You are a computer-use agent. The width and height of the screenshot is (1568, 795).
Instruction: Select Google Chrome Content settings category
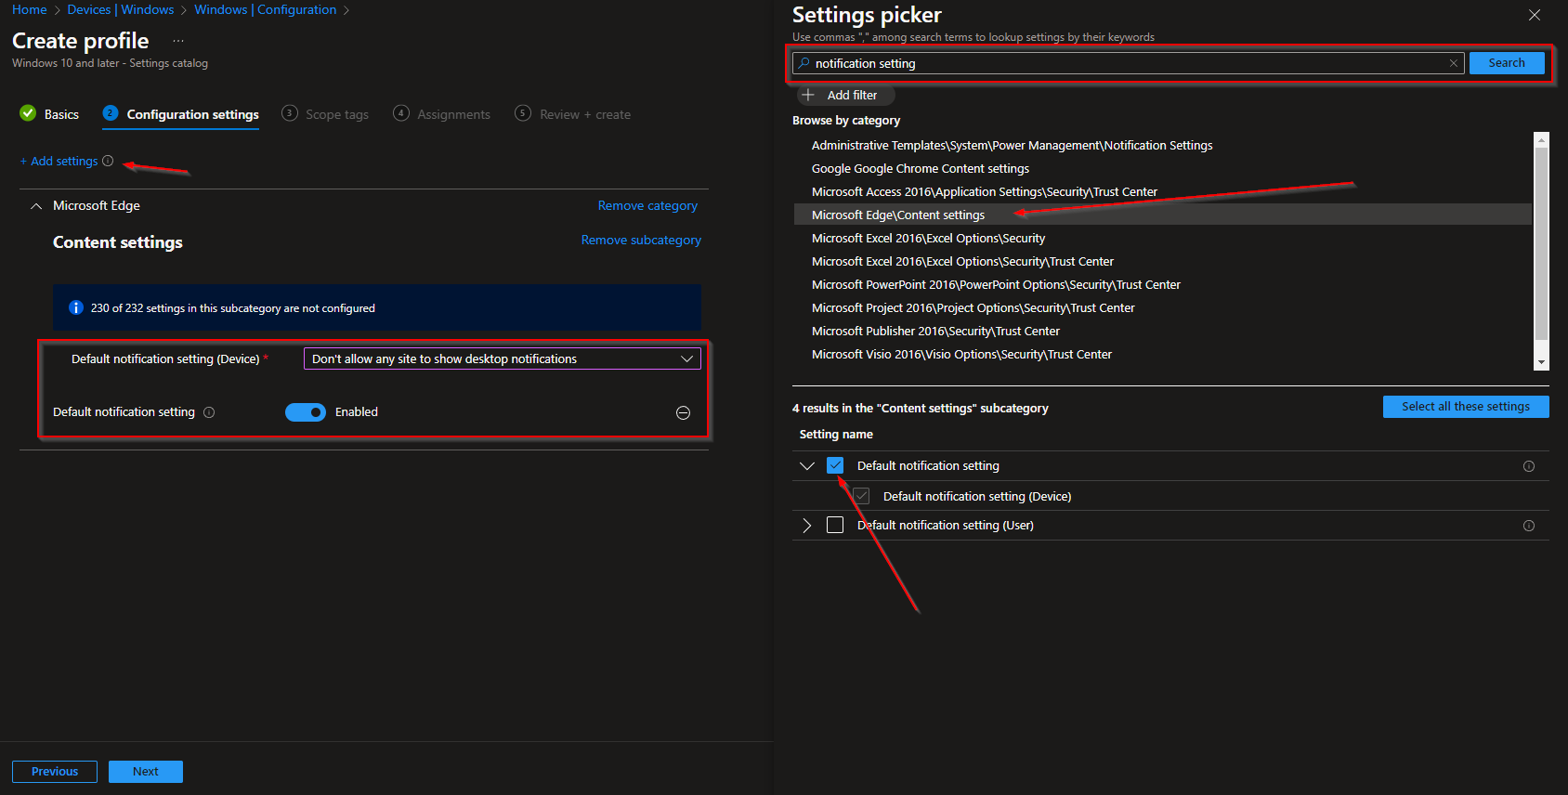1163,169
